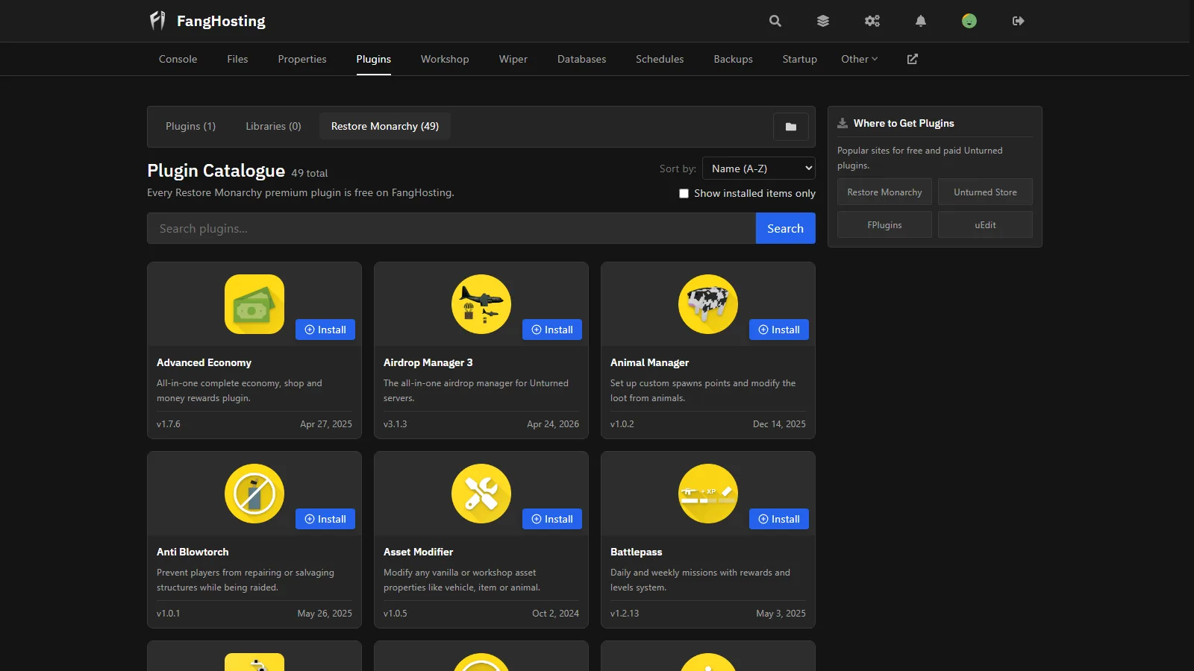Click the Oct 2, 2024 date
This screenshot has width=1194, height=671.
tap(555, 614)
